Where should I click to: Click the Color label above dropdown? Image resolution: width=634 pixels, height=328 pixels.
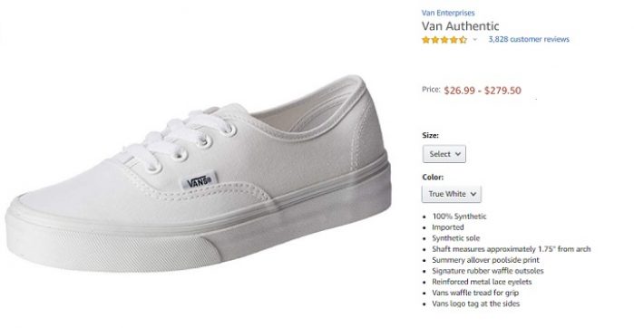(x=433, y=177)
